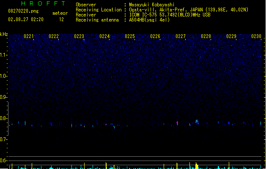Click the wide yellow peak before 0228
Image resolution: width=266 pixels, height=169 pixels.
point(197,166)
